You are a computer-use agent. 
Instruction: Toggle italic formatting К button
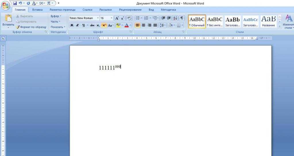(78, 25)
